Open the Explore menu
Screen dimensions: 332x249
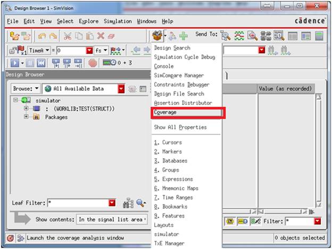point(88,21)
